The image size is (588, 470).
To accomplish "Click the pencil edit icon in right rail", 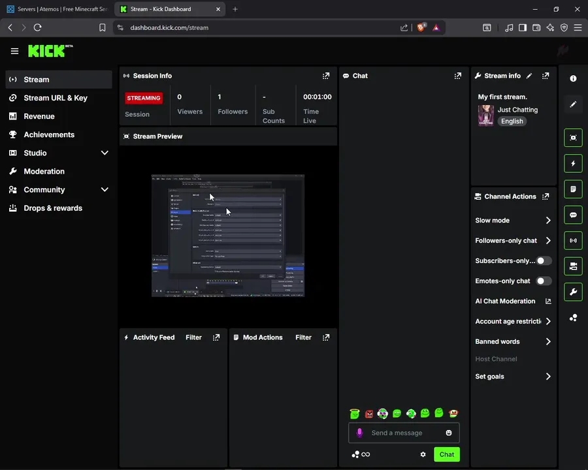I will (573, 104).
